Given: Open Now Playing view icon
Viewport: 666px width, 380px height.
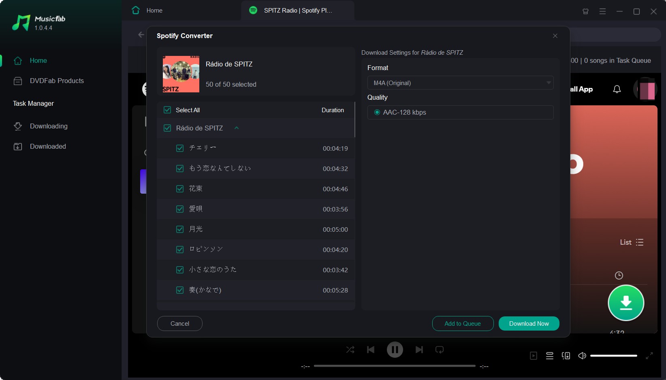Looking at the screenshot, I should 534,356.
